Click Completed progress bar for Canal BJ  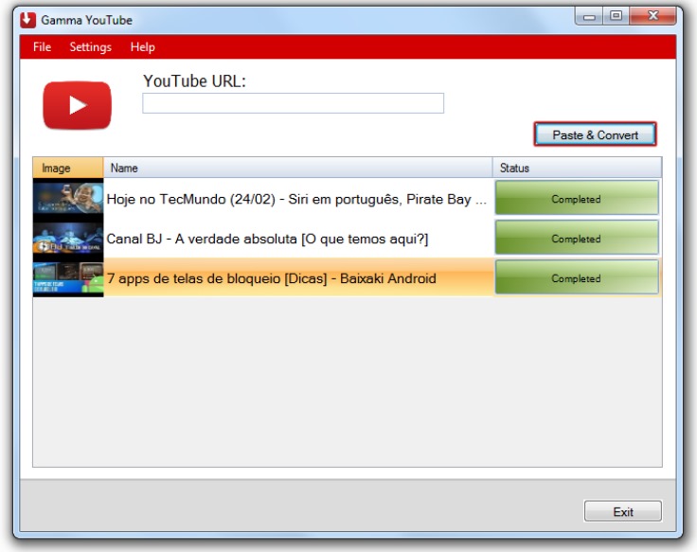click(x=577, y=239)
